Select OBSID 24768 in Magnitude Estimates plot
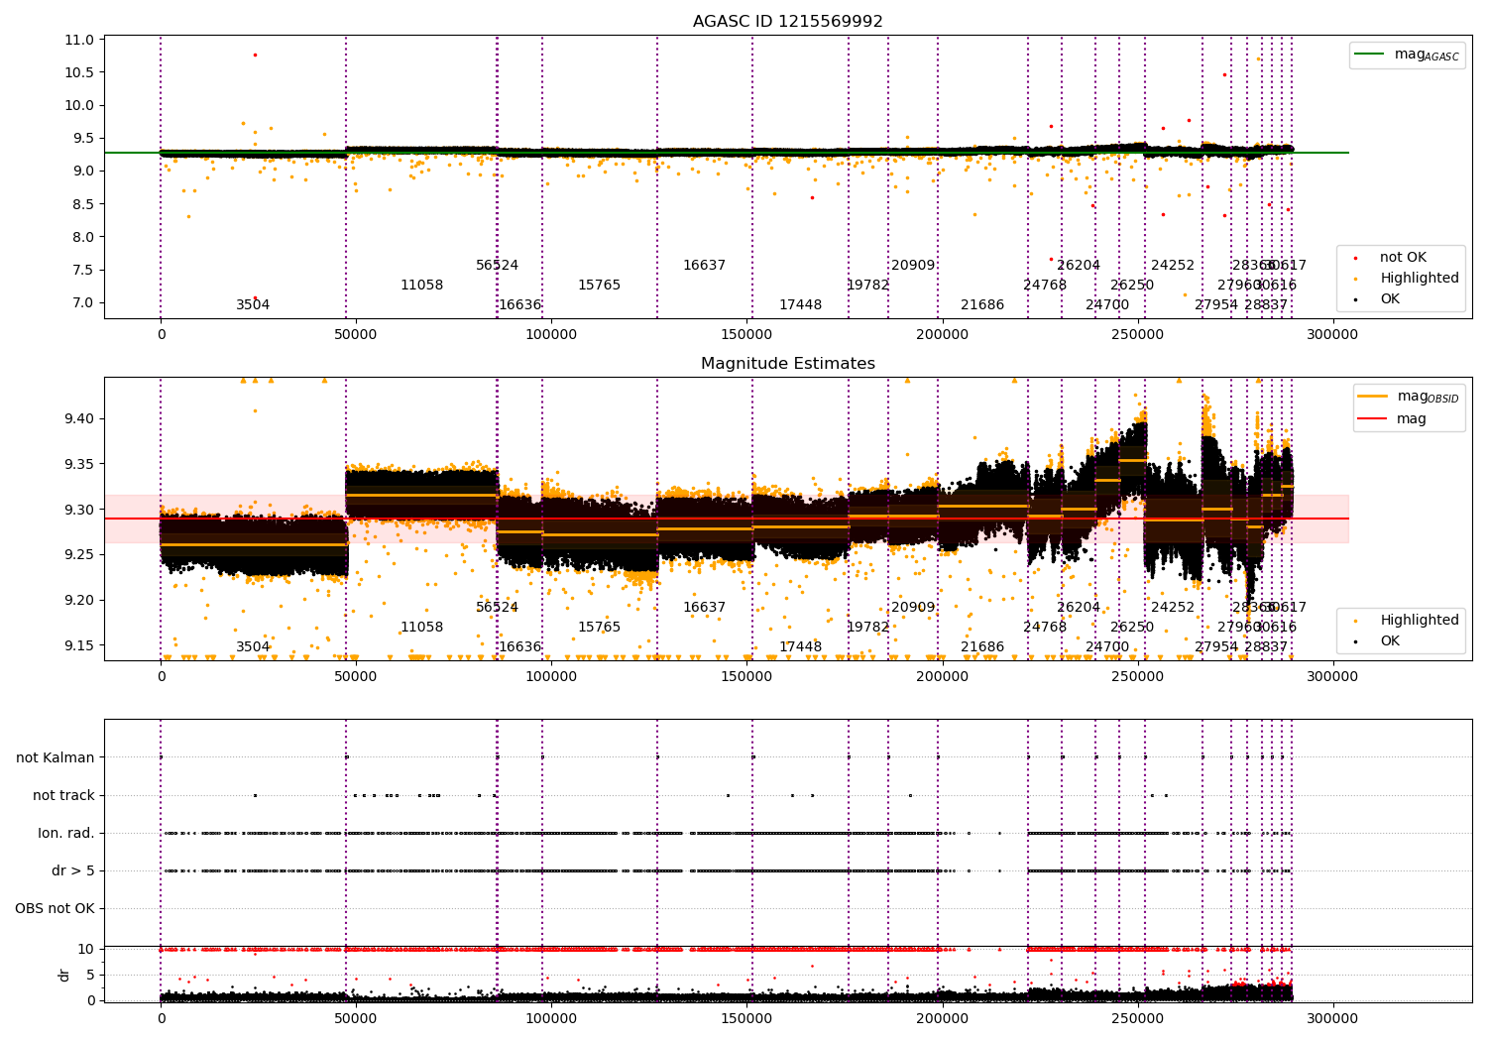 [1045, 628]
